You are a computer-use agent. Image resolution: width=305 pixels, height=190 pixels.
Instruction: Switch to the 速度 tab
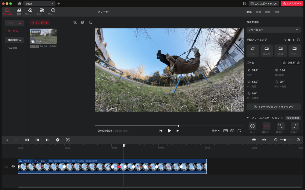277,12
